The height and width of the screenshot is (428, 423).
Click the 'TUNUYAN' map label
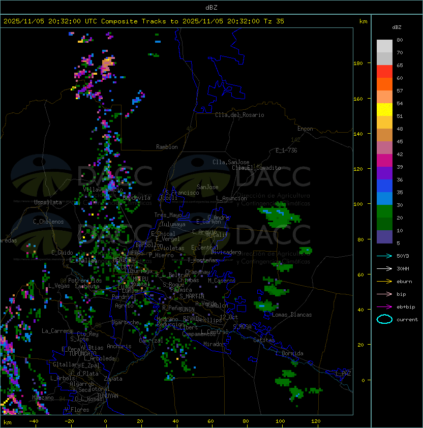tap(108, 396)
